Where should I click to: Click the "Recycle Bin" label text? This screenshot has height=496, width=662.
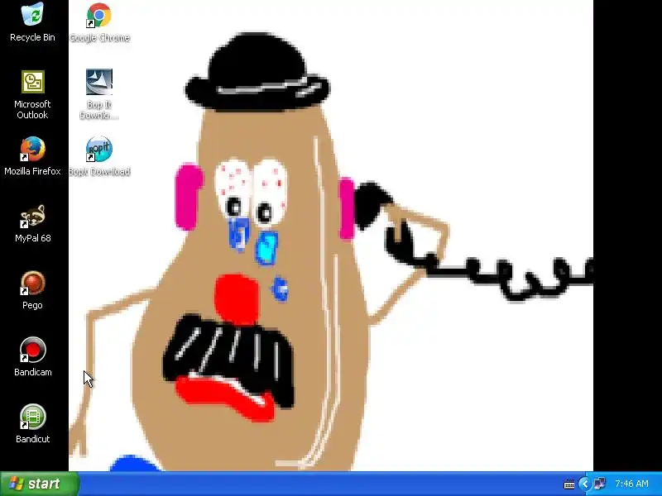(32, 37)
